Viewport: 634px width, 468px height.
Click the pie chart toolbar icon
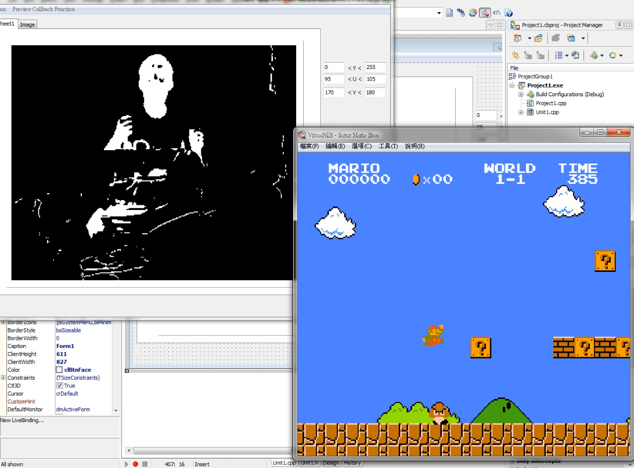click(473, 13)
